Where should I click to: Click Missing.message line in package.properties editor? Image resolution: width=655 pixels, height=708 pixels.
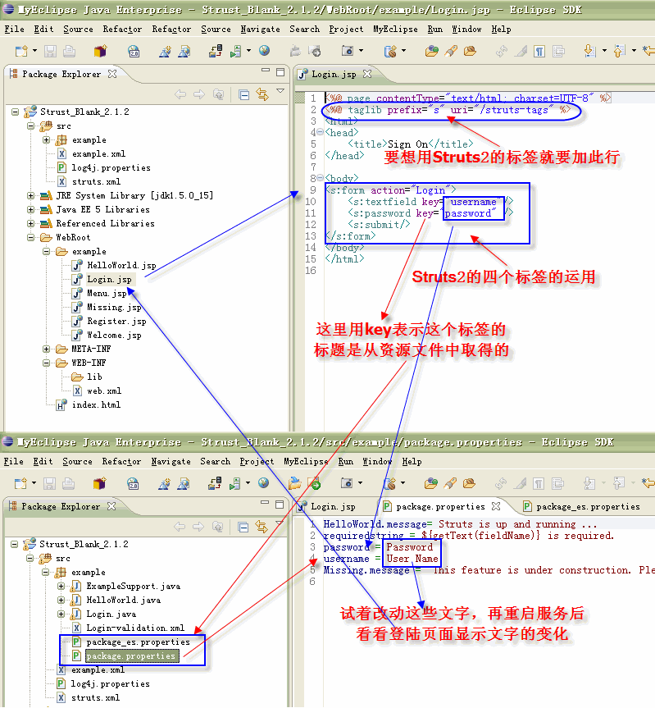(489, 570)
